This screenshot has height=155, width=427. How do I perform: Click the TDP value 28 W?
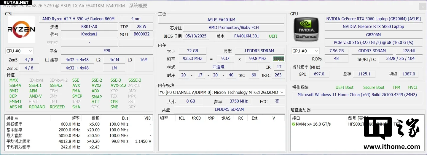click(141, 26)
